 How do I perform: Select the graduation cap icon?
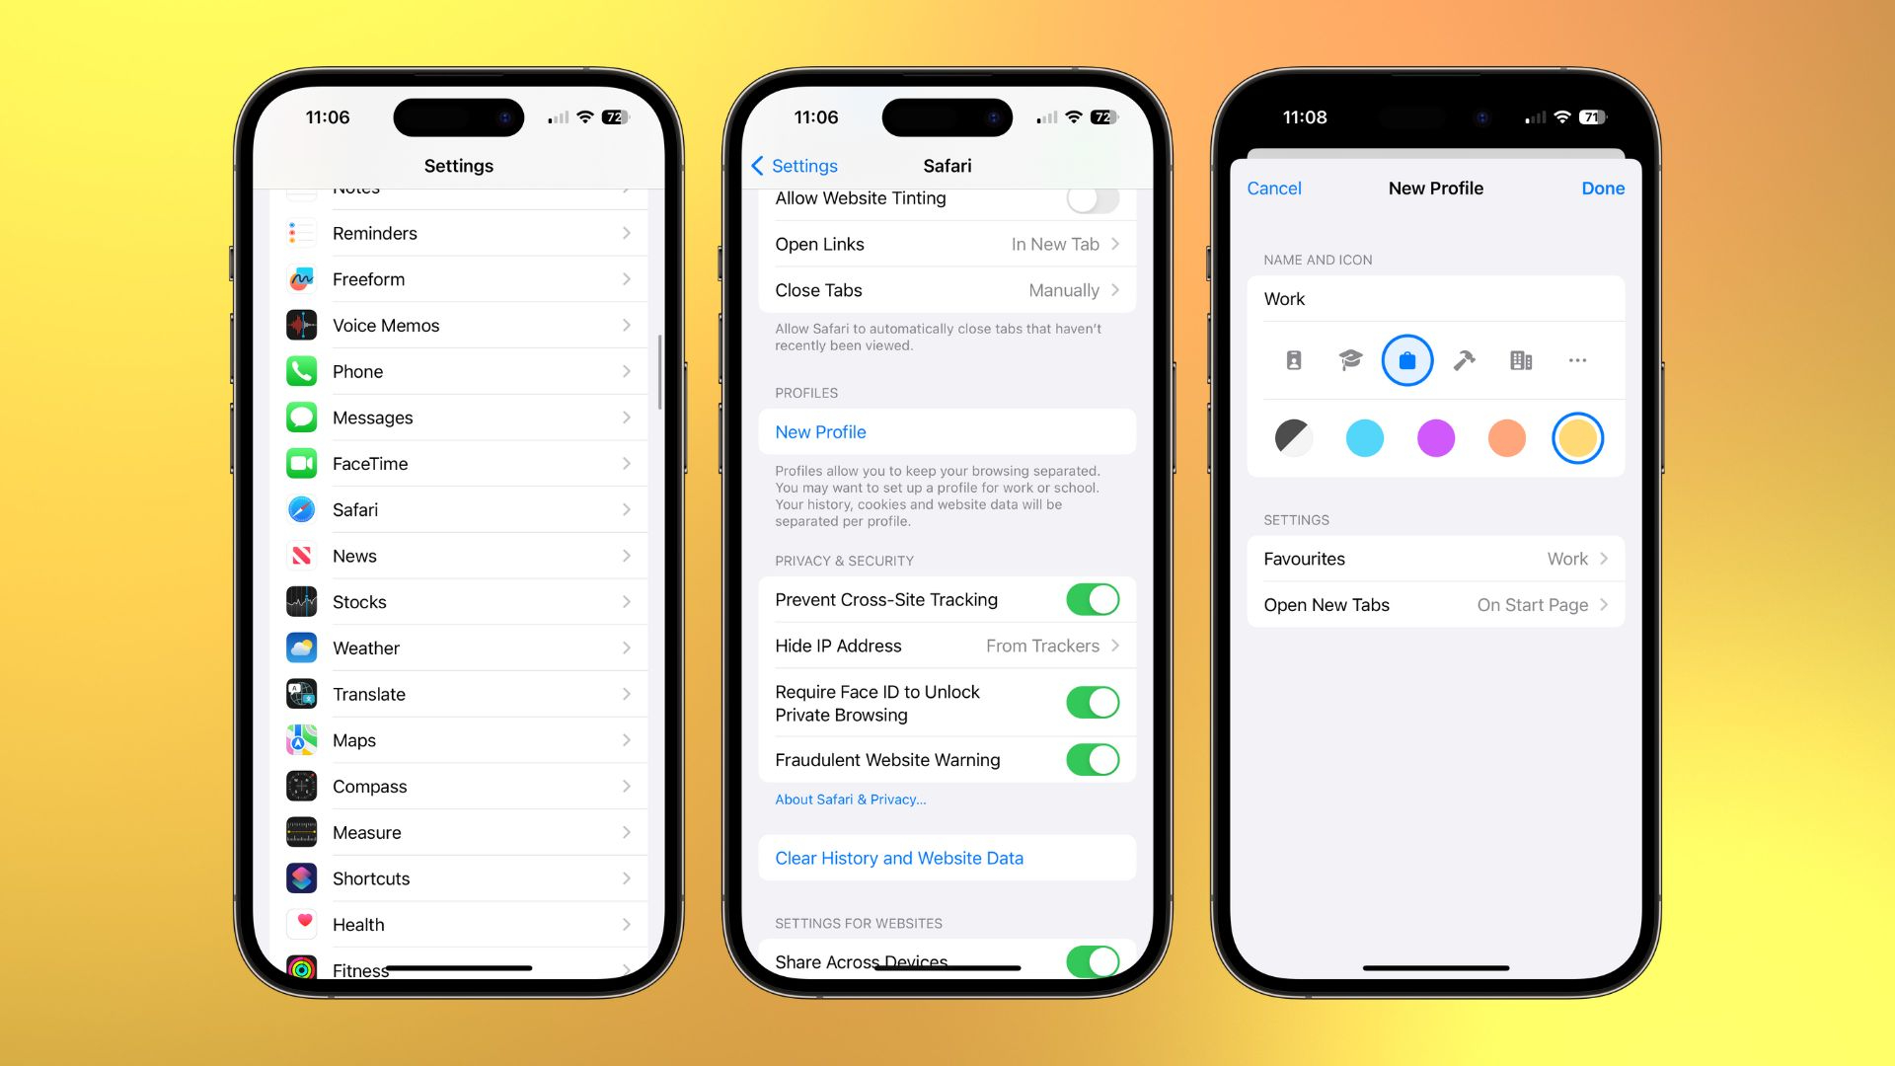(1349, 360)
